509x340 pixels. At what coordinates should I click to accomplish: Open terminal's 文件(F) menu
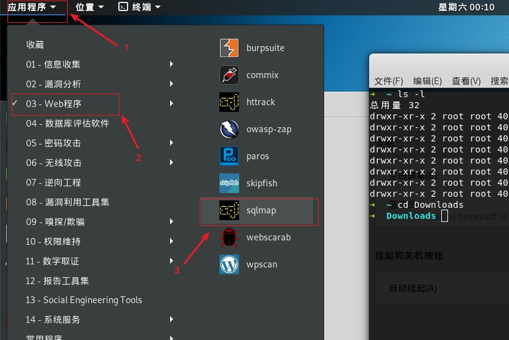389,81
